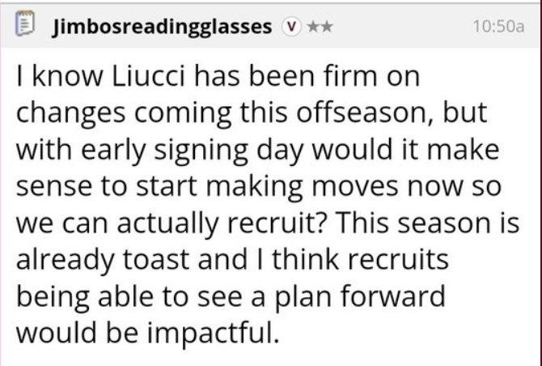Viewport: 542px width, 366px height.
Task: Click the first gray star icon
Action: [x=313, y=26]
